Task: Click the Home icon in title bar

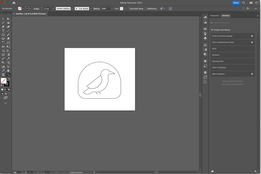Action: pyautogui.click(x=14, y=3)
